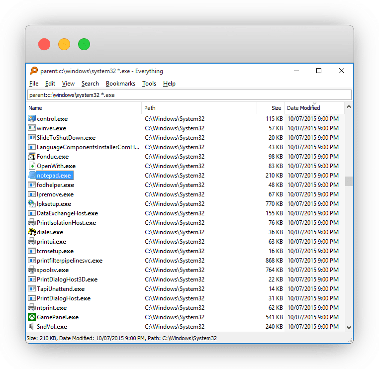Click the OpenWith.exe green arrow icon
Viewport: 379px width, 369px height.
click(x=32, y=166)
